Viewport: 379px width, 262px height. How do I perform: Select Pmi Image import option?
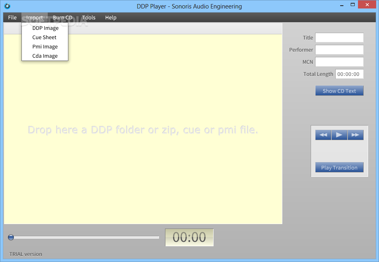pyautogui.click(x=45, y=46)
